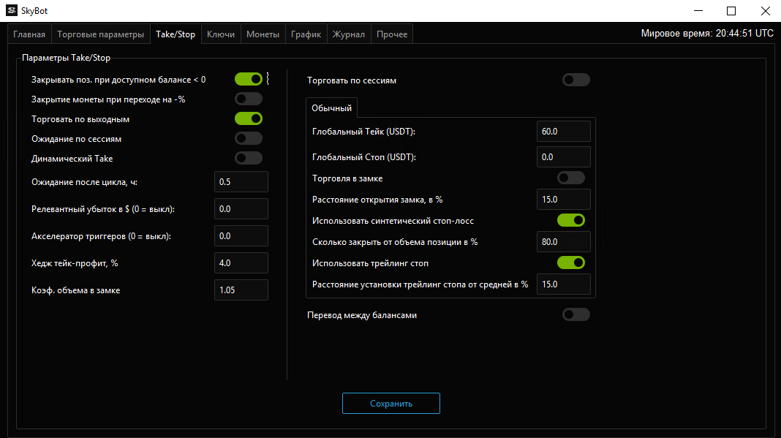The height and width of the screenshot is (438, 781).
Task: Minimize the SkyBot window
Action: [x=698, y=10]
